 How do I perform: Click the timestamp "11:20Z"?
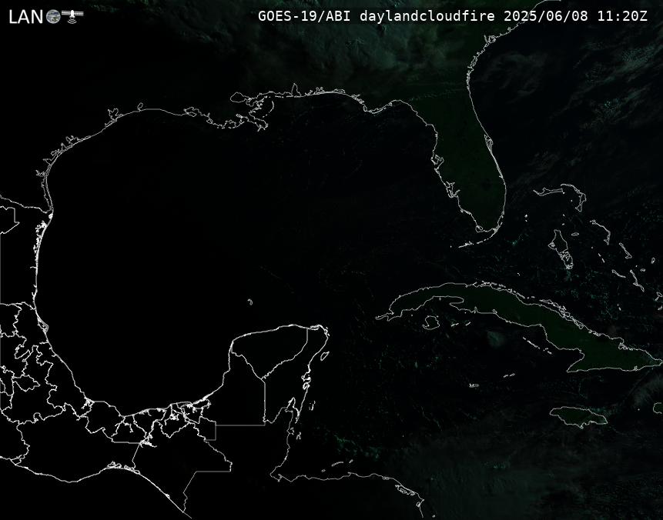622,16
